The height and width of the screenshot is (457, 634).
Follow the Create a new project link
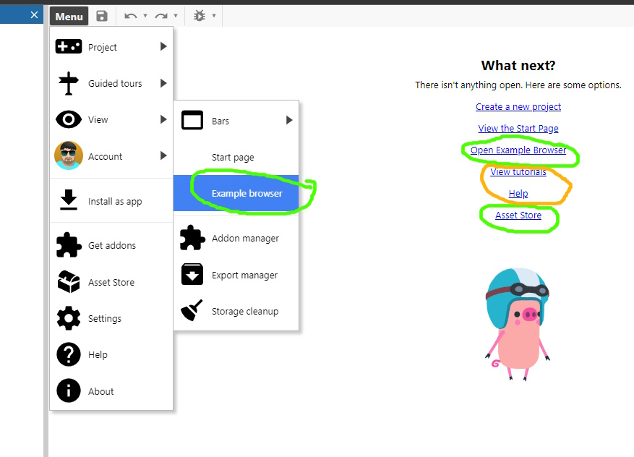[518, 106]
